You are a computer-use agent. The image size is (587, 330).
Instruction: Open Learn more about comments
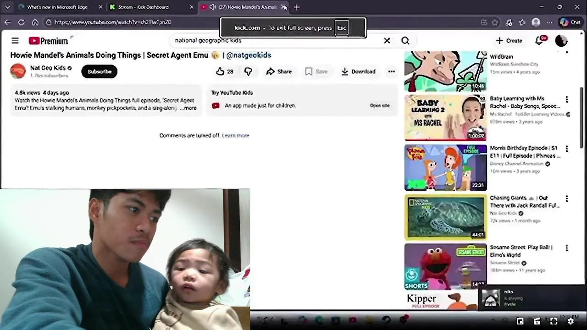pyautogui.click(x=236, y=136)
